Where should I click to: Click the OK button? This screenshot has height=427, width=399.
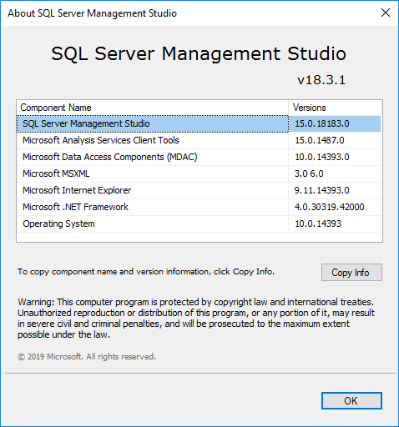pos(351,400)
